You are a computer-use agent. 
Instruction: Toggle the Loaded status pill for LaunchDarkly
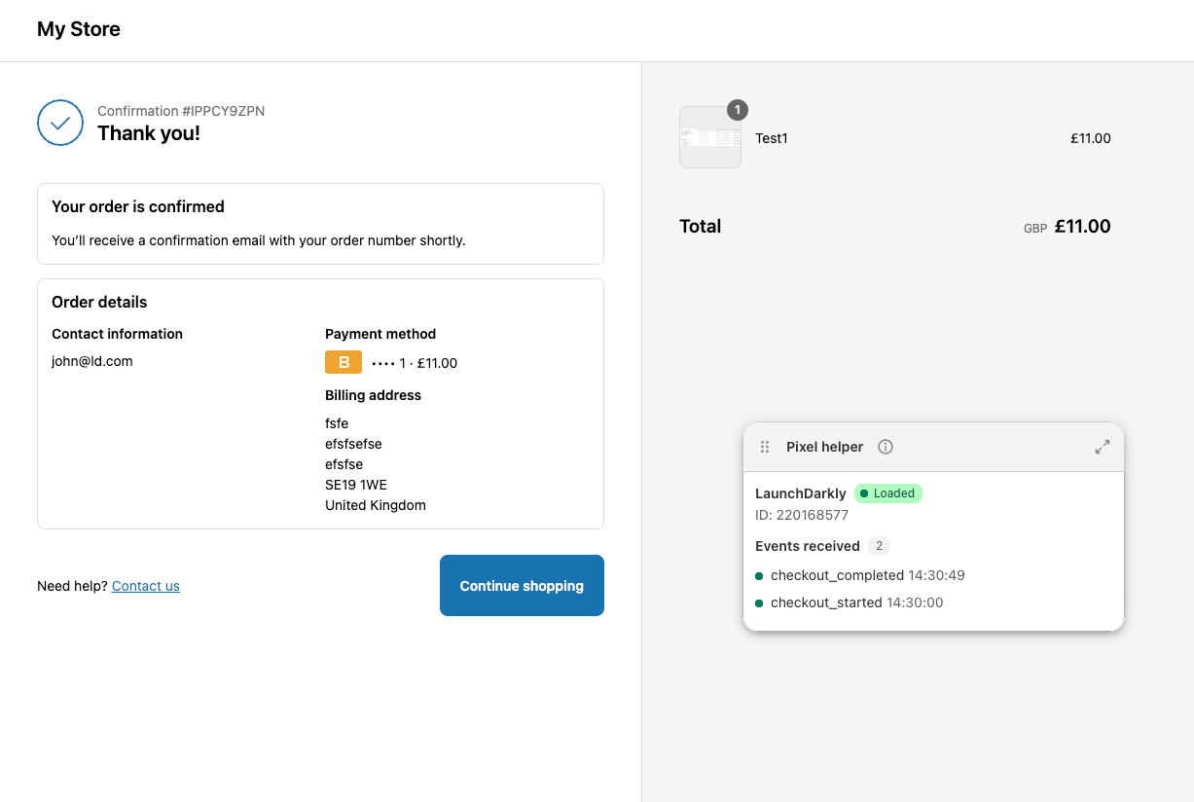pyautogui.click(x=887, y=493)
